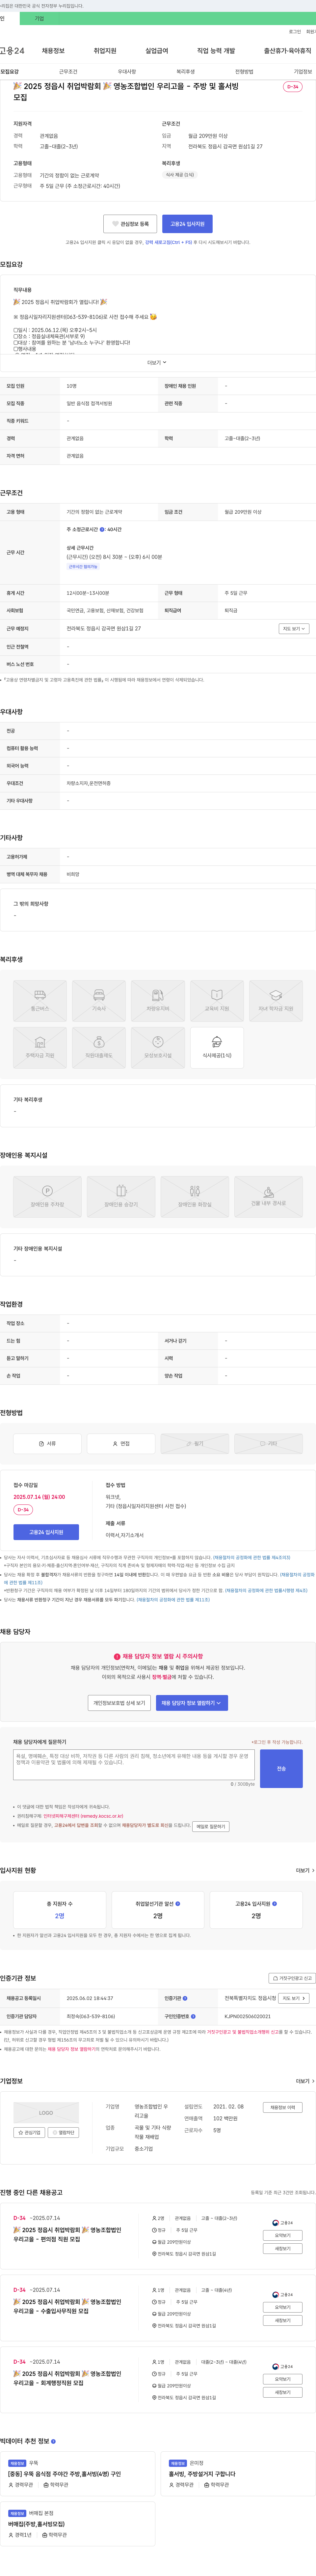Click the 채용정보 더보기 button

[283, 2107]
